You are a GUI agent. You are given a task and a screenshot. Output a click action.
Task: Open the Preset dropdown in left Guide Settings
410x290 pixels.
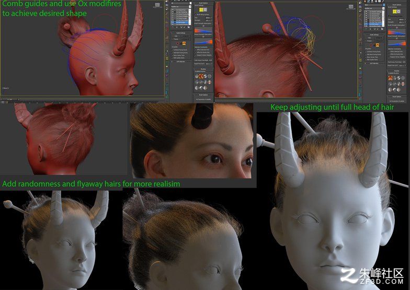point(185,39)
